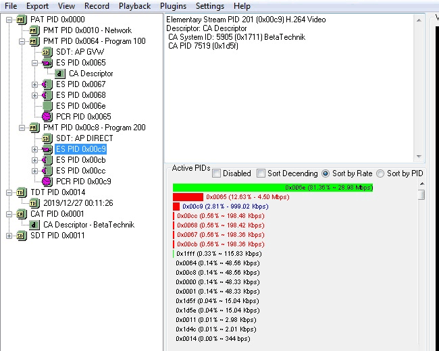Click the PAT PID 0x0000 table icon

click(22, 20)
